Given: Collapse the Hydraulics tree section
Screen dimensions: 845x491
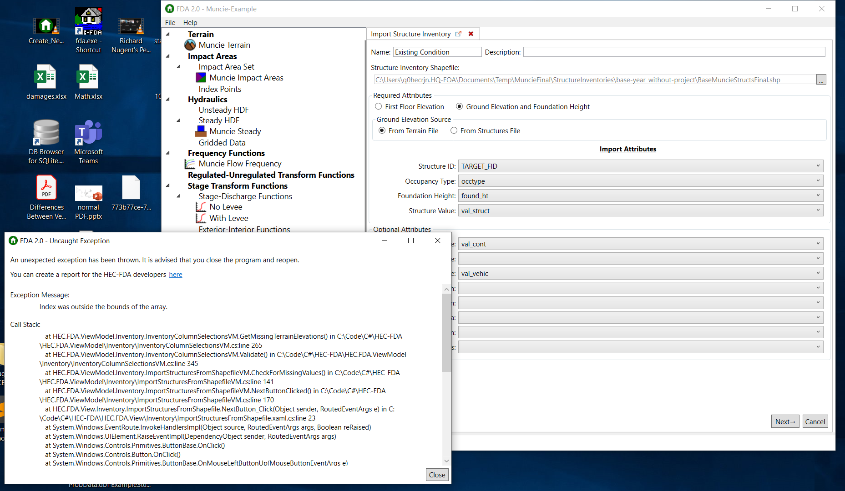Looking at the screenshot, I should click(x=168, y=100).
